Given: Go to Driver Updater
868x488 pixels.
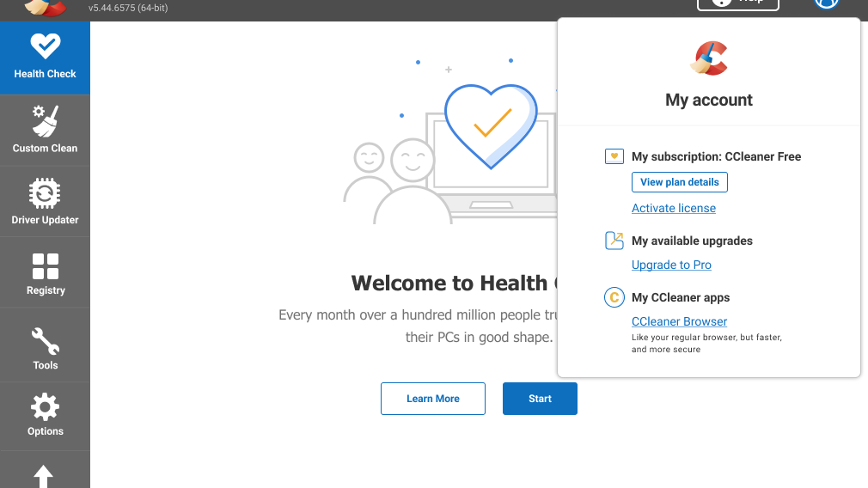Looking at the screenshot, I should coord(45,201).
